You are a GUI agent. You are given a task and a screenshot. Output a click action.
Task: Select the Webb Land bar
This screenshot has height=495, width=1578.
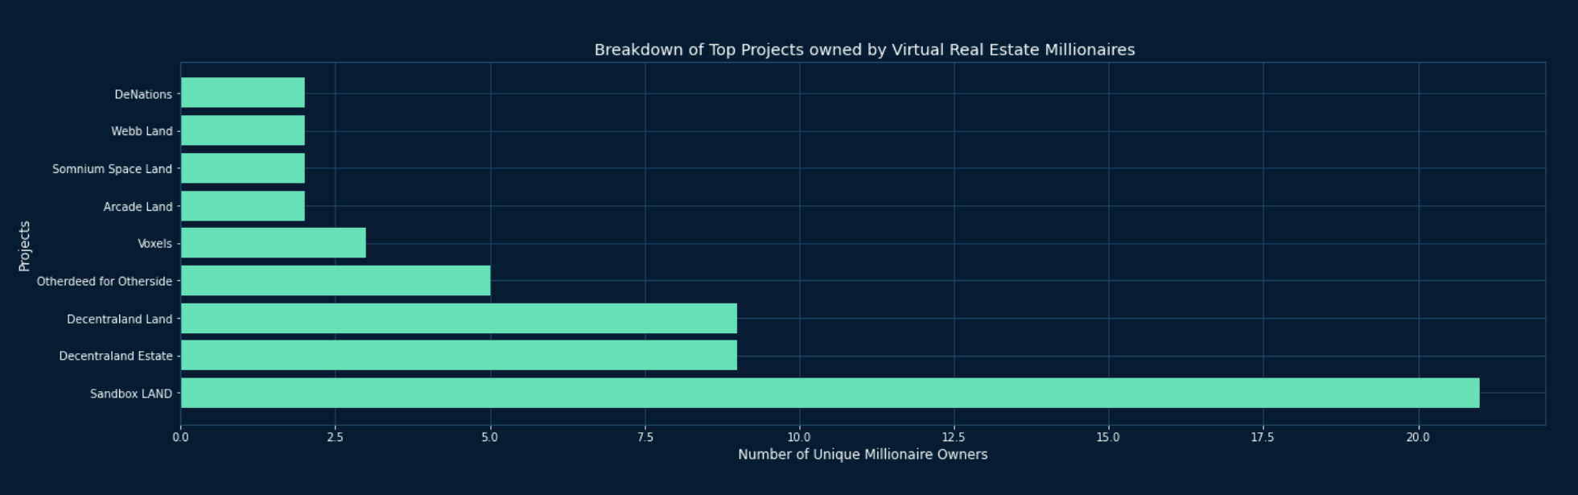point(243,130)
